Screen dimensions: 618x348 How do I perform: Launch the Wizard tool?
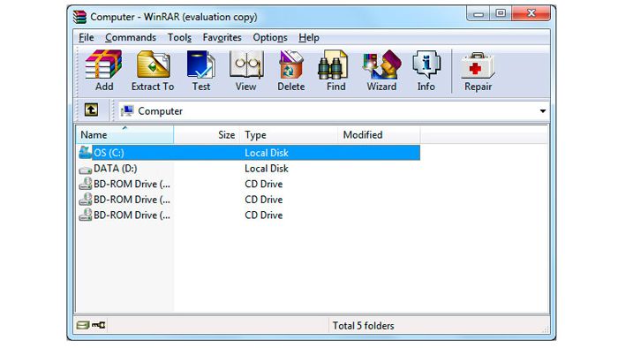click(381, 71)
